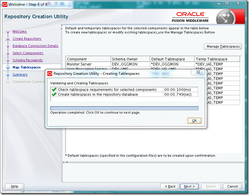Click OK in Creating Tablespaces dialog

click(194, 121)
